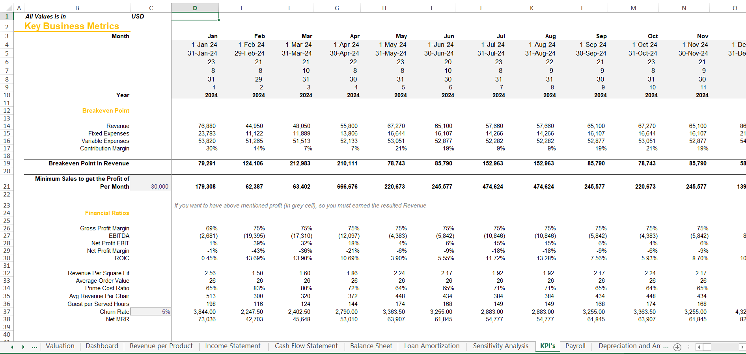Click the 29-Feb-24 end date cell
The width and height of the screenshot is (746, 354).
249,53
